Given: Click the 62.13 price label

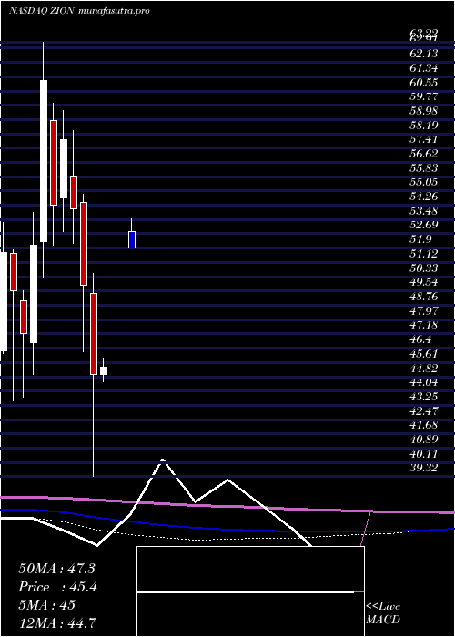Looking at the screenshot, I should pos(424,54).
